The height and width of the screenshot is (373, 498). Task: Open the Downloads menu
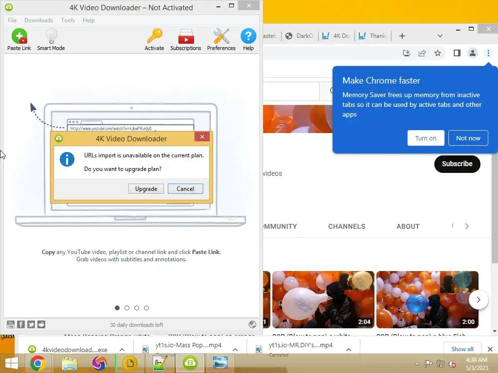[39, 20]
